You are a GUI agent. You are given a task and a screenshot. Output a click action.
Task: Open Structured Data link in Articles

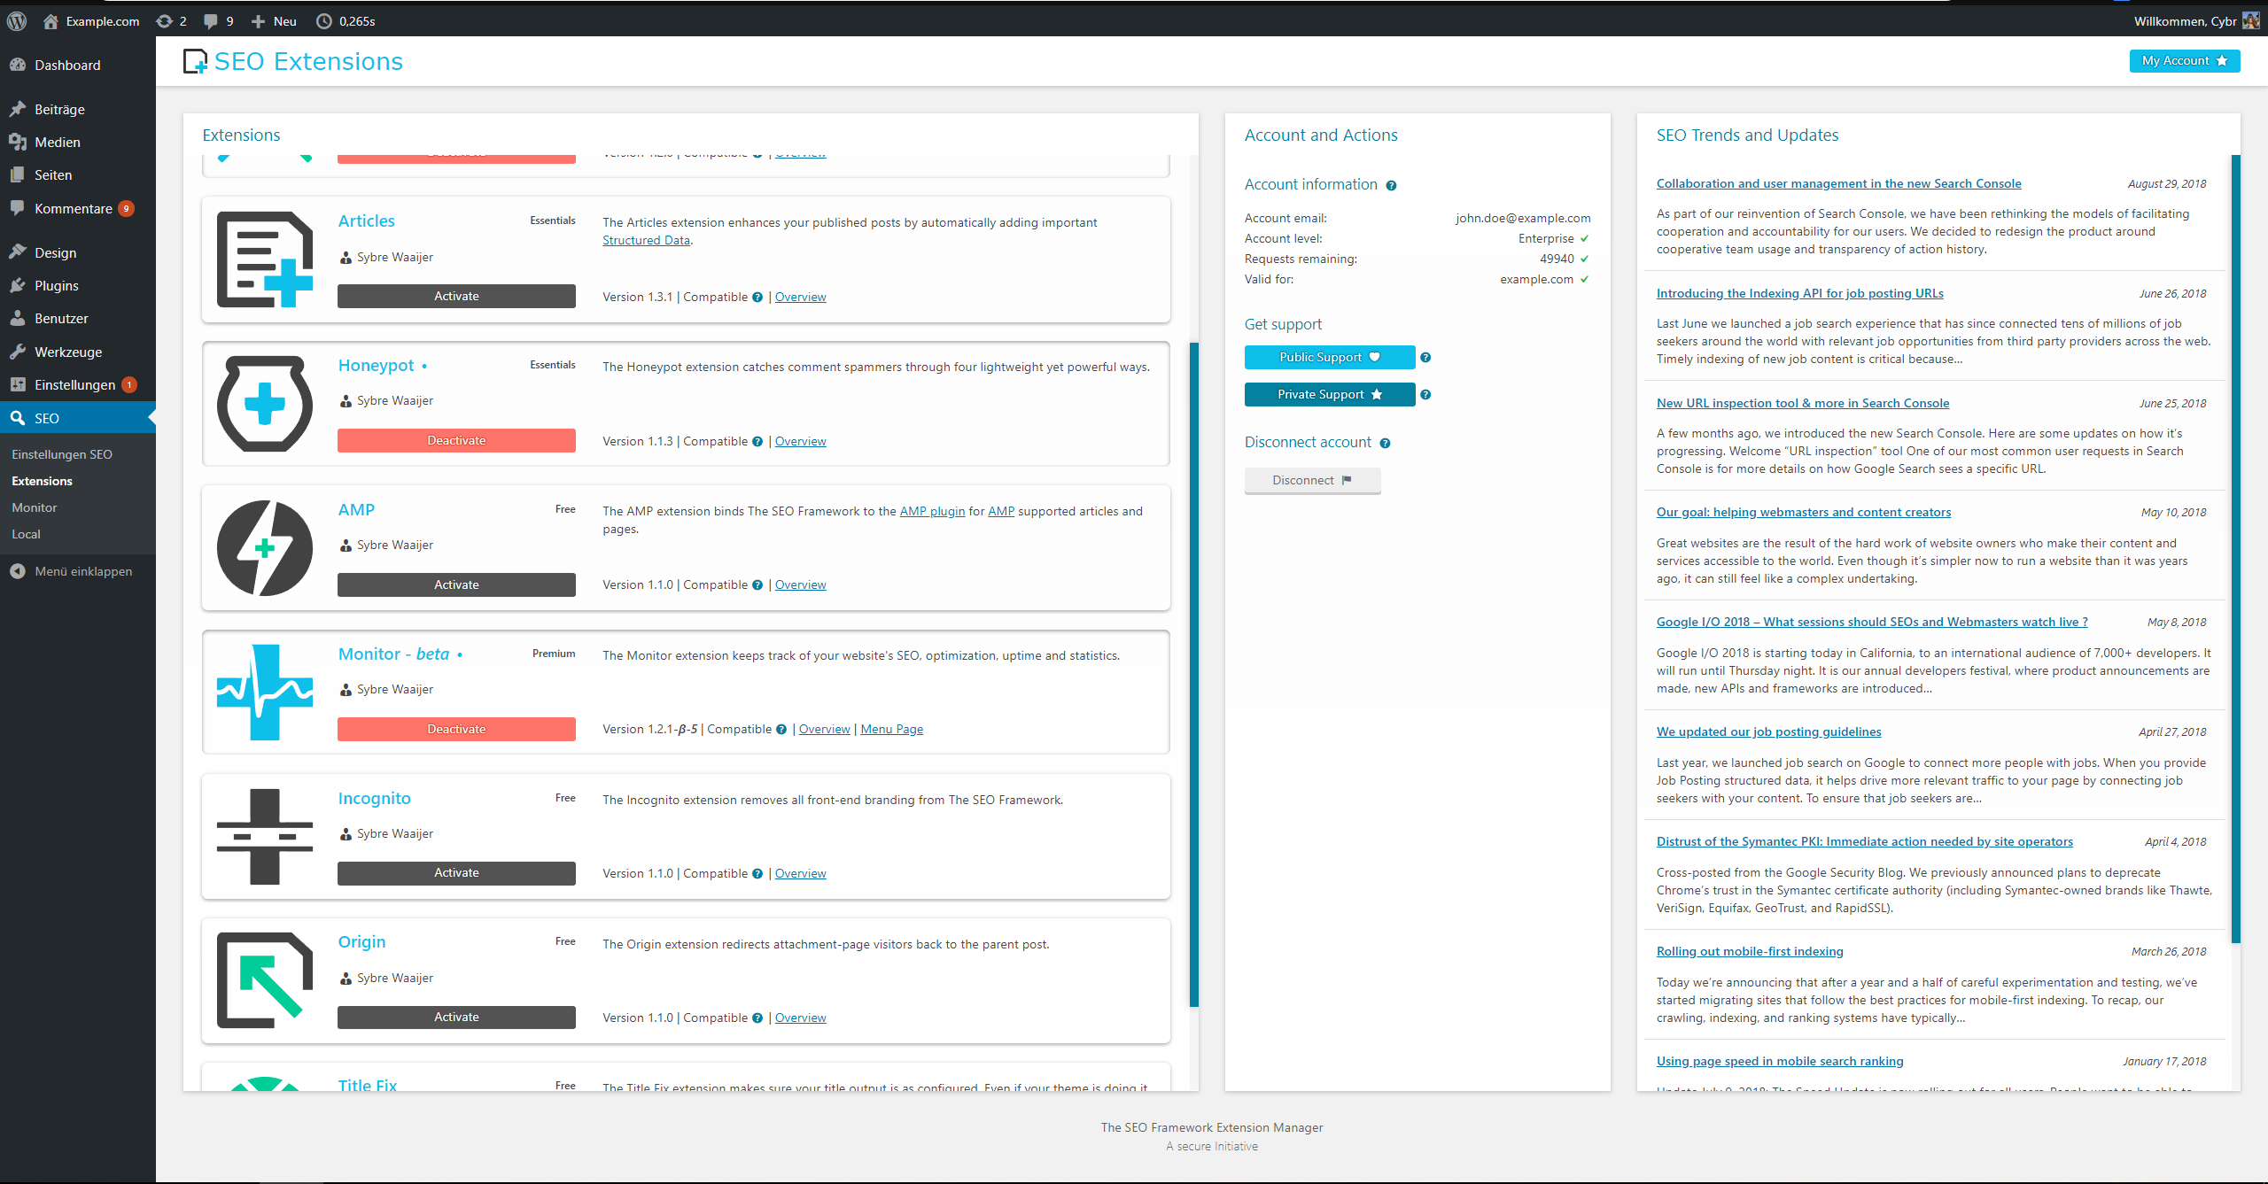coord(646,240)
